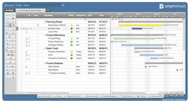Open the Sharing tab at bottom
Viewport: 190px width, 104px height.
(x=45, y=96)
